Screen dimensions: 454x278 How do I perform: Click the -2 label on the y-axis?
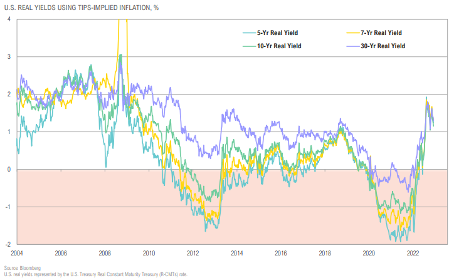click(8, 244)
